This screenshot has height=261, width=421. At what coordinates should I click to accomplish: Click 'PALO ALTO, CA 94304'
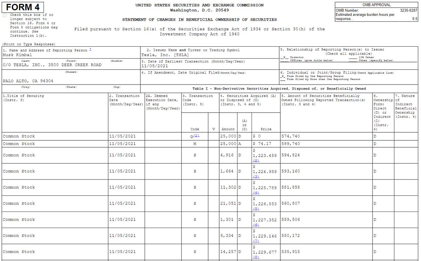[x=28, y=81]
